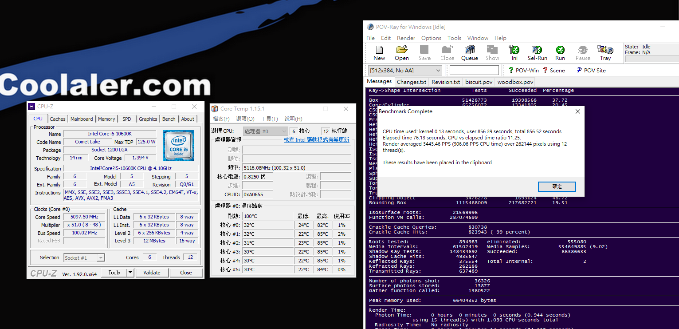This screenshot has width=679, height=329.
Task: Click the command-line input field in POV-Ray
Action: point(474,70)
